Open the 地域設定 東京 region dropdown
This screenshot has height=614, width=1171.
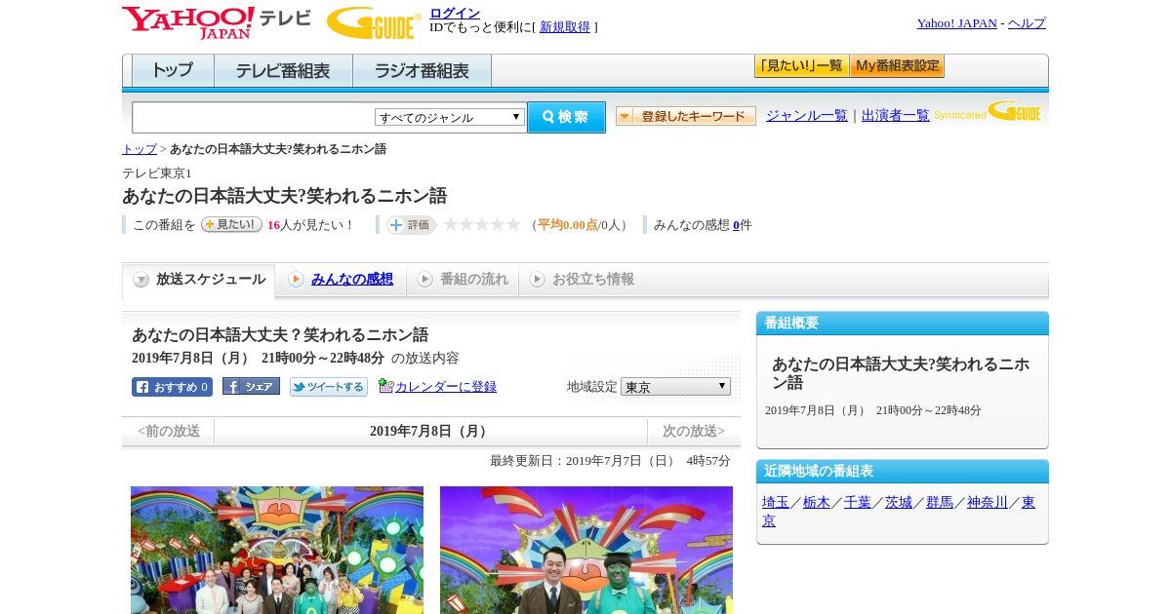point(675,387)
